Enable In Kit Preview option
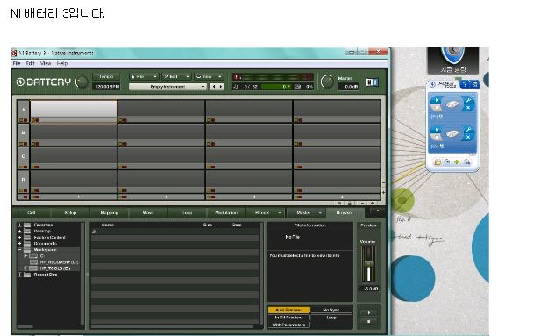This screenshot has width=555, height=336. coord(288,318)
